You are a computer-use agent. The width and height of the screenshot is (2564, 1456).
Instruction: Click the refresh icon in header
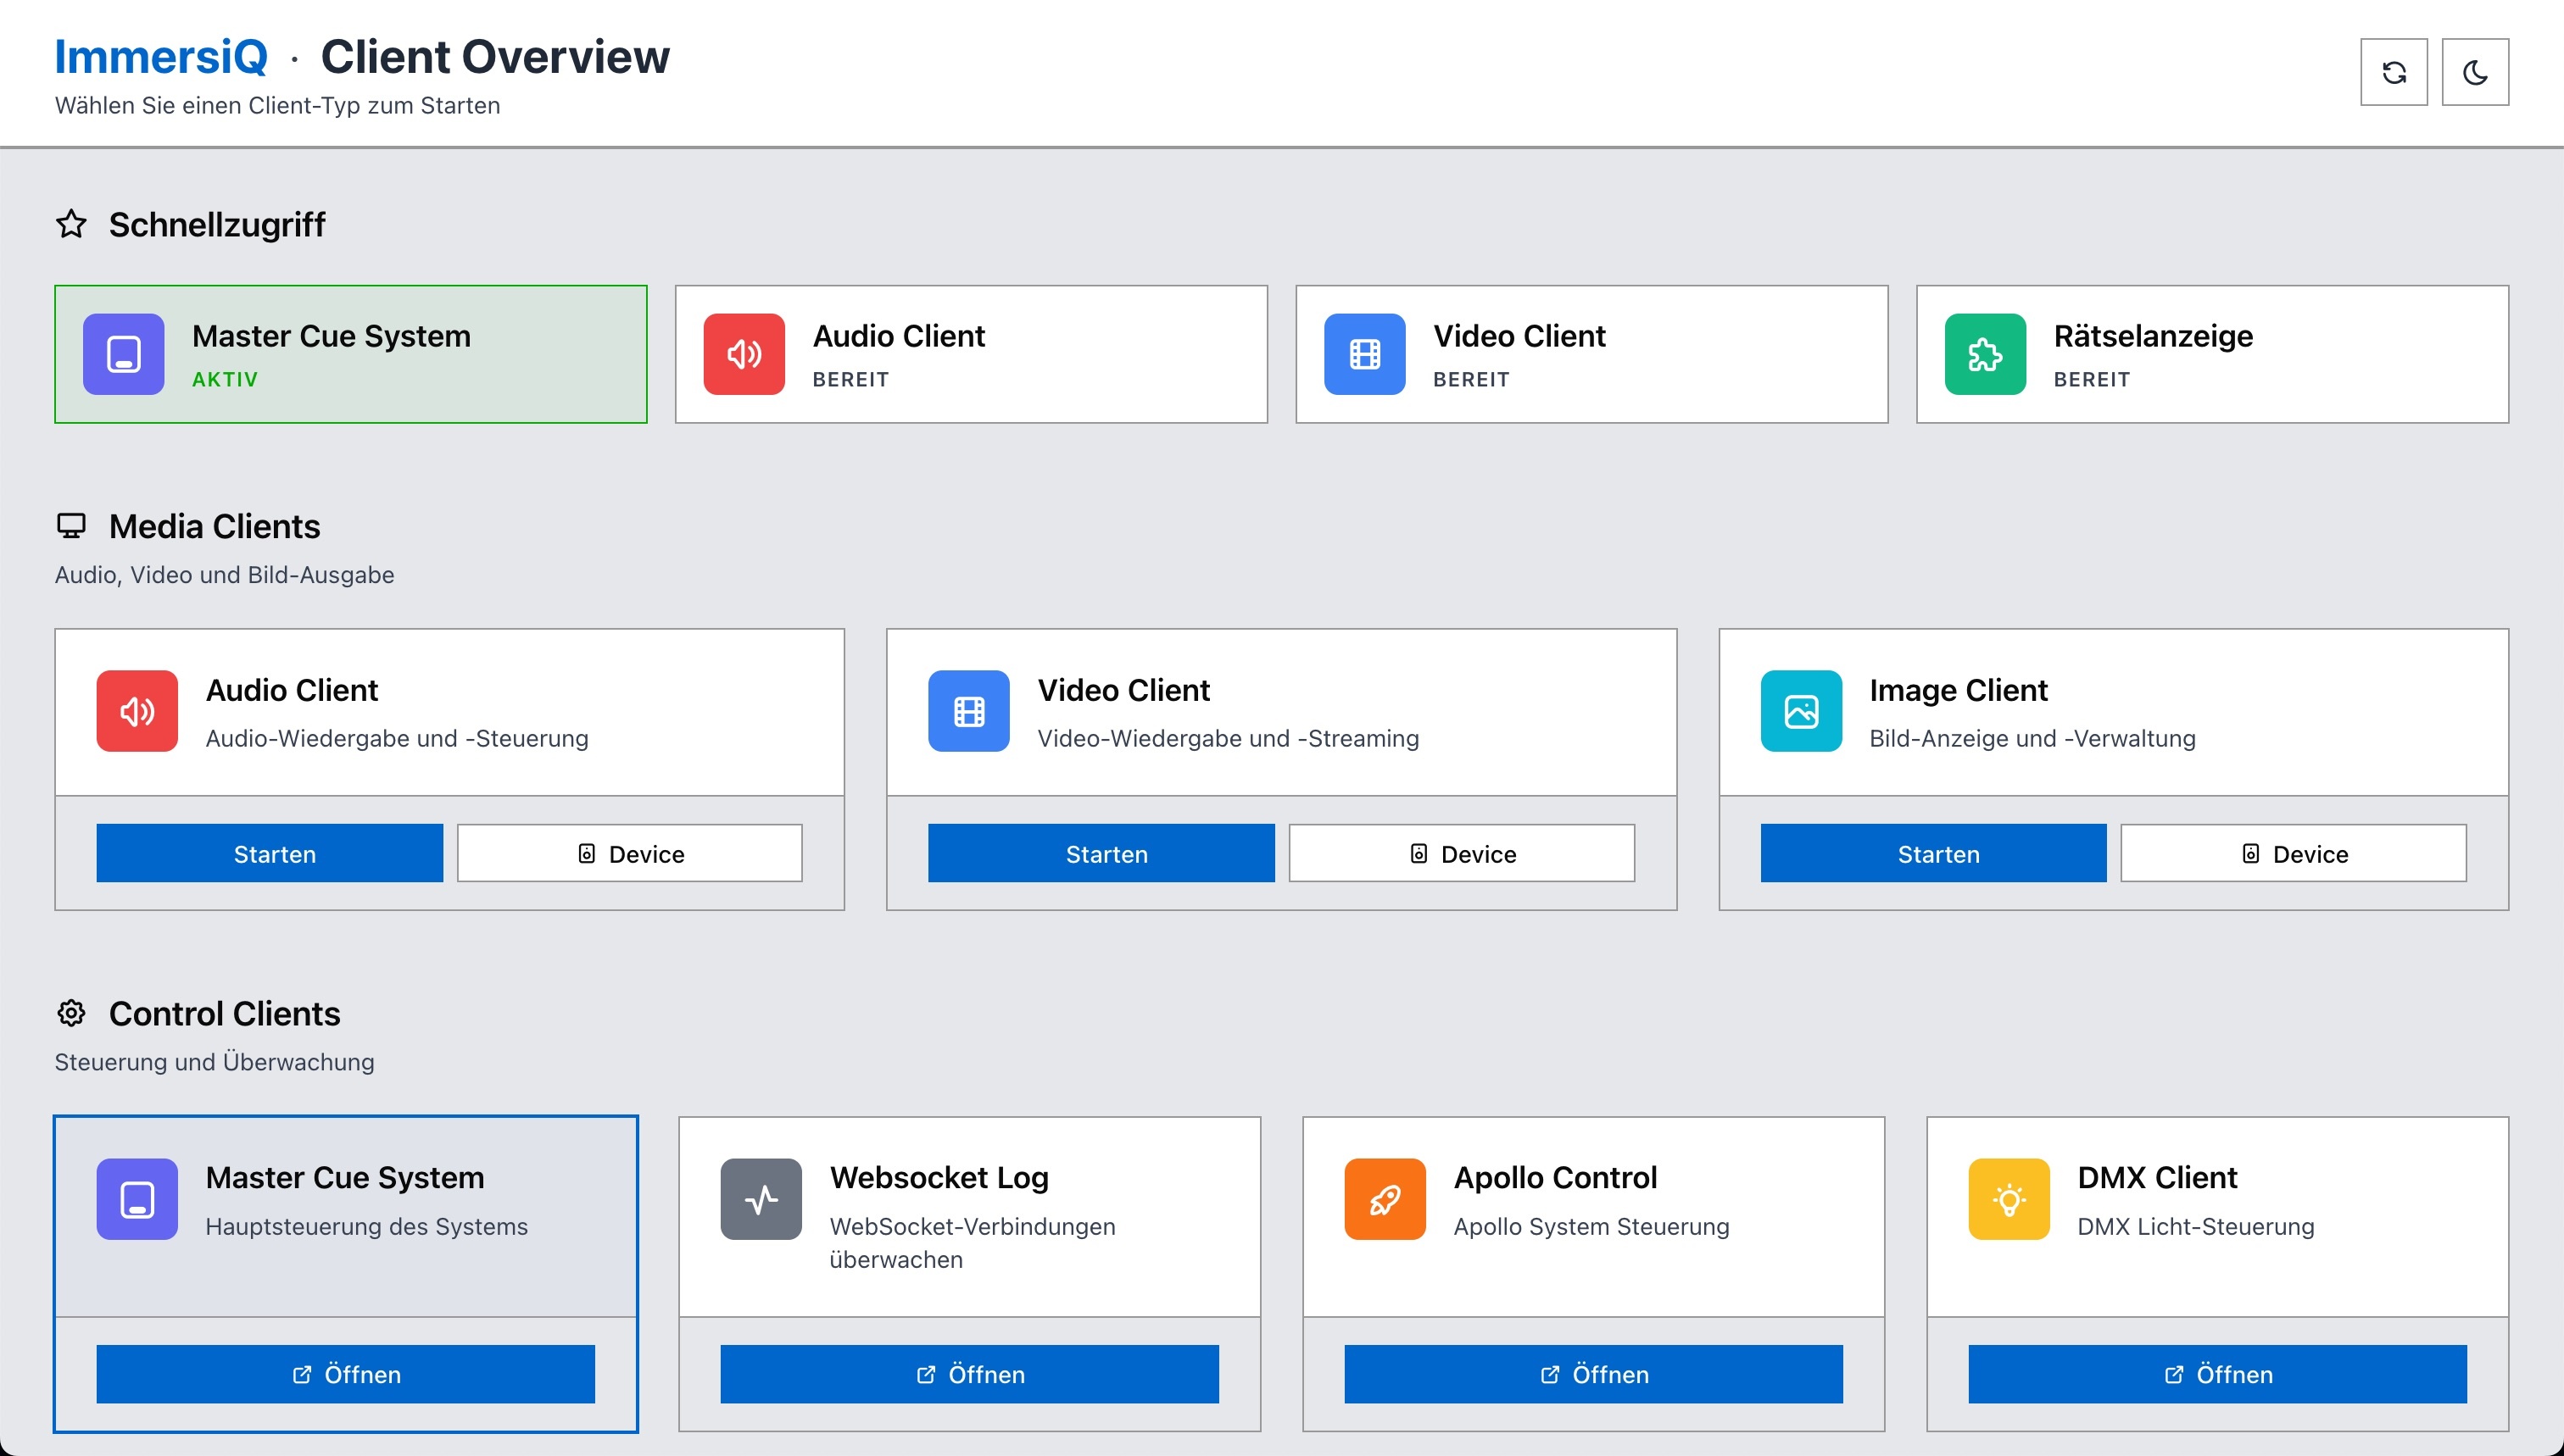click(x=2393, y=72)
